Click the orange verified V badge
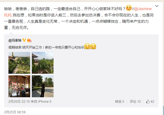Screen dimensions: 164x115 24,40
